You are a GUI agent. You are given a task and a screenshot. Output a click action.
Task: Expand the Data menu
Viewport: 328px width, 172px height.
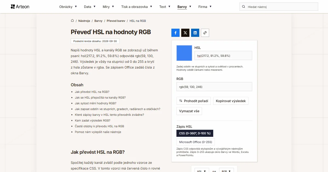[x=90, y=7]
